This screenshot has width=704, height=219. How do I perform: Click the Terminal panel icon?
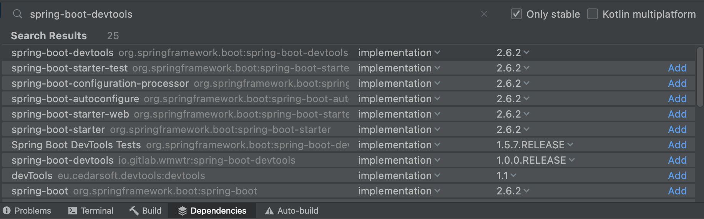(72, 211)
